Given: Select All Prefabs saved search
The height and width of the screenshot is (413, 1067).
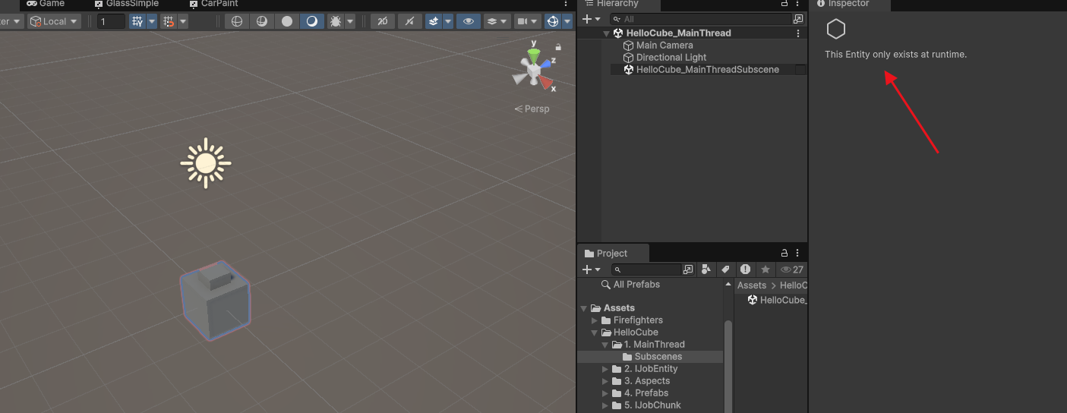Looking at the screenshot, I should click(630, 285).
